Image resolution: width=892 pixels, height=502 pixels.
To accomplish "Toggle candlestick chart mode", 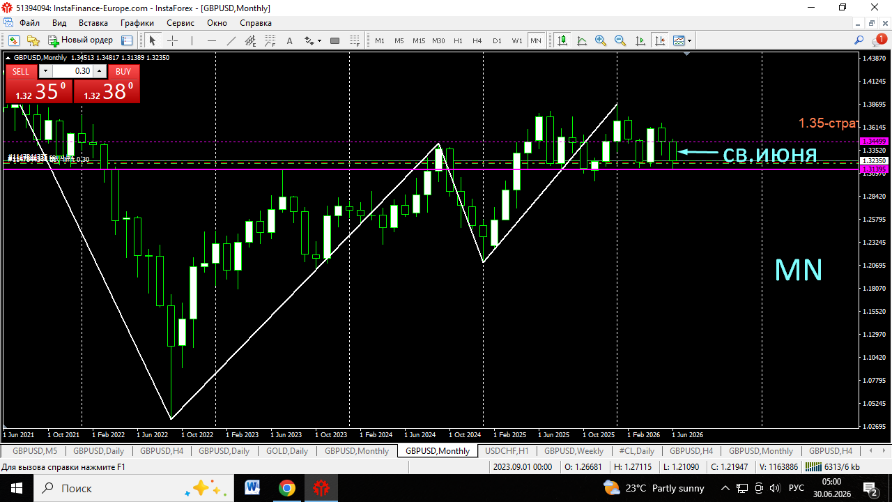I will [x=562, y=40].
